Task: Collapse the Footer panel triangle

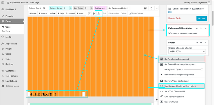Action: tap(206, 43)
